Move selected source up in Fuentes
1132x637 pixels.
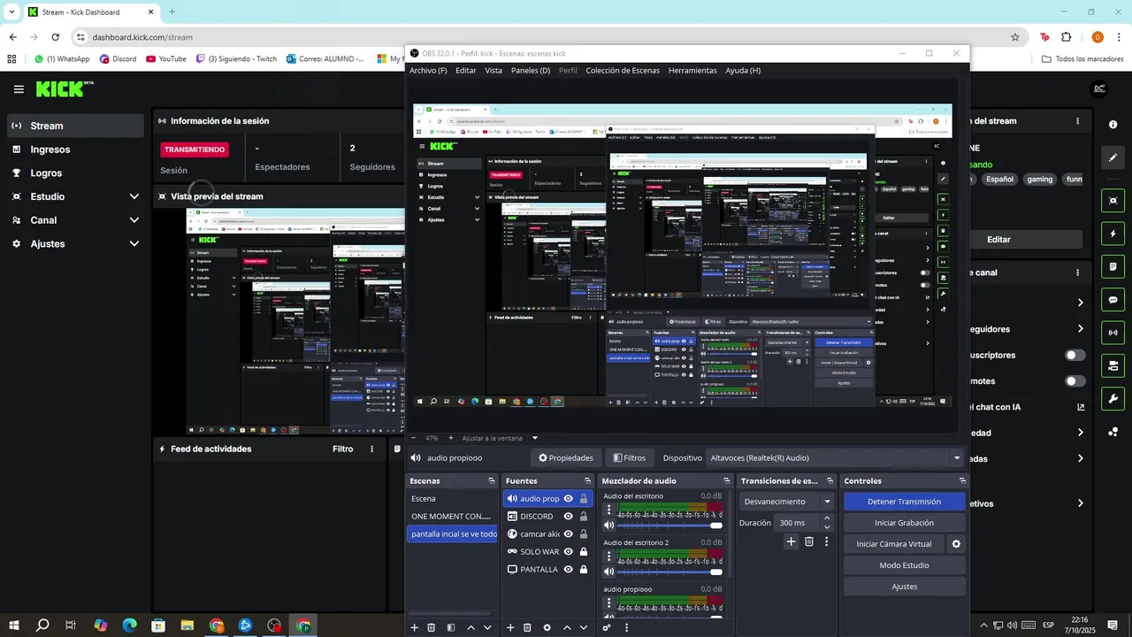(x=567, y=627)
